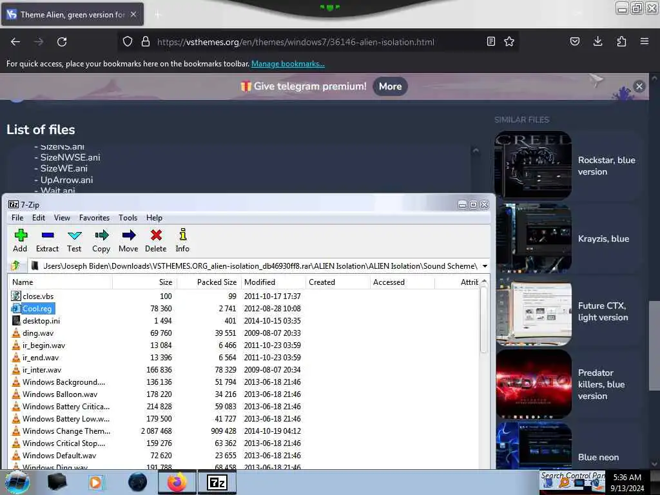
Task: Sort files by the Name column
Action: [60, 282]
